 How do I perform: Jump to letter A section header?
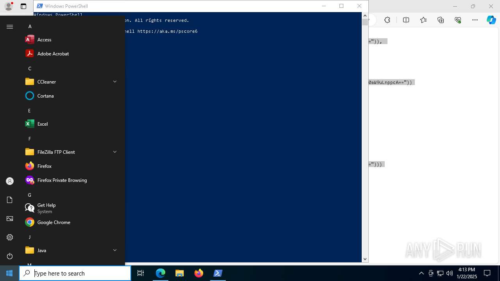pyautogui.click(x=30, y=26)
